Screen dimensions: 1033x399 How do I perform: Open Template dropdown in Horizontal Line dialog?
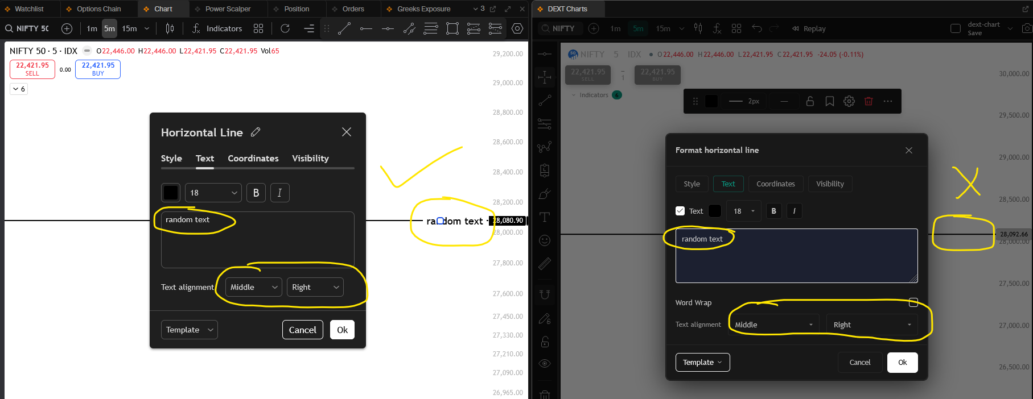[x=190, y=330]
